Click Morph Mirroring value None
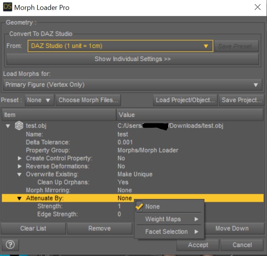 pos(125,190)
